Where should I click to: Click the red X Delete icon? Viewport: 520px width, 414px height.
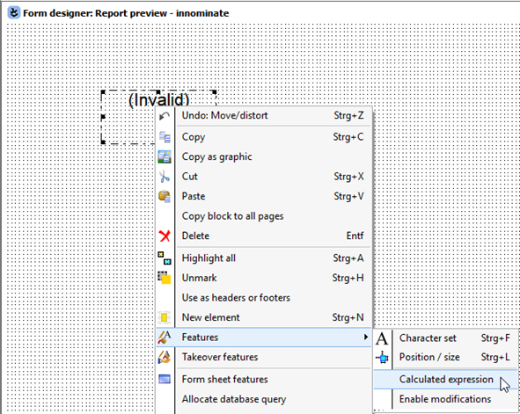(165, 236)
